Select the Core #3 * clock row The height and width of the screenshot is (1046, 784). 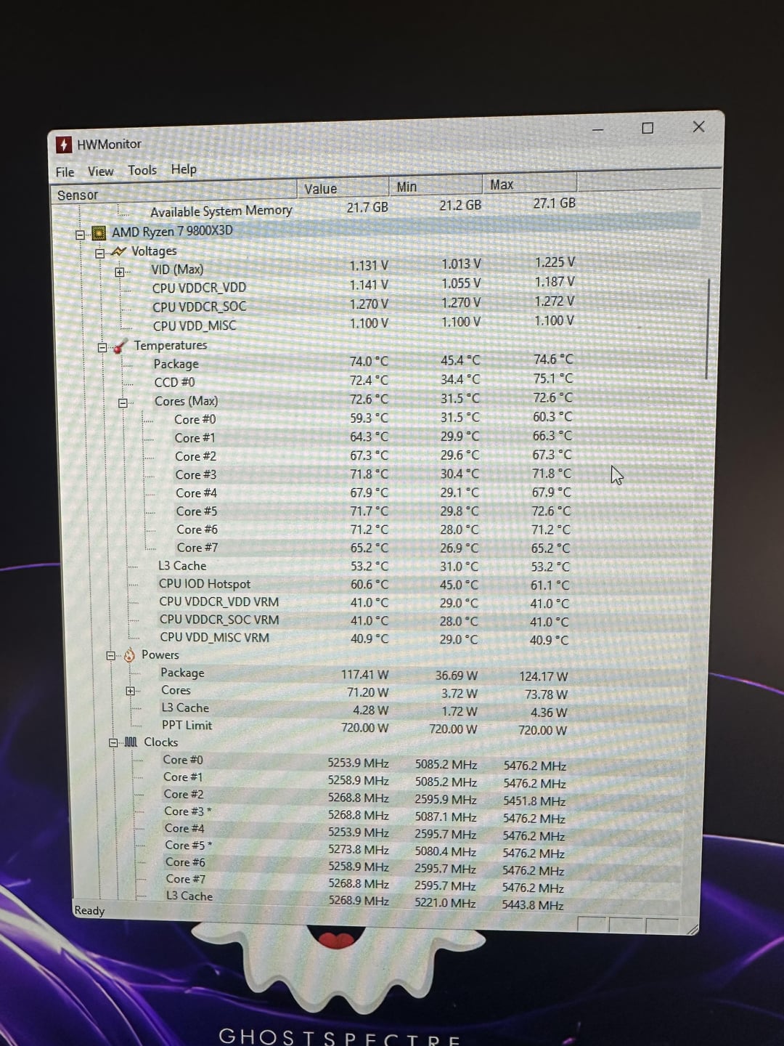tap(363, 814)
